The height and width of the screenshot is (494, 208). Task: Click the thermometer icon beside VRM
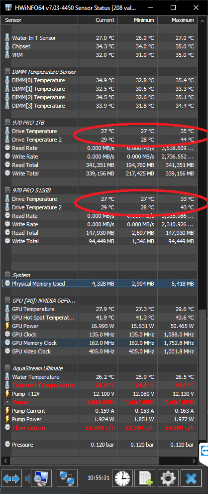[x=7, y=55]
